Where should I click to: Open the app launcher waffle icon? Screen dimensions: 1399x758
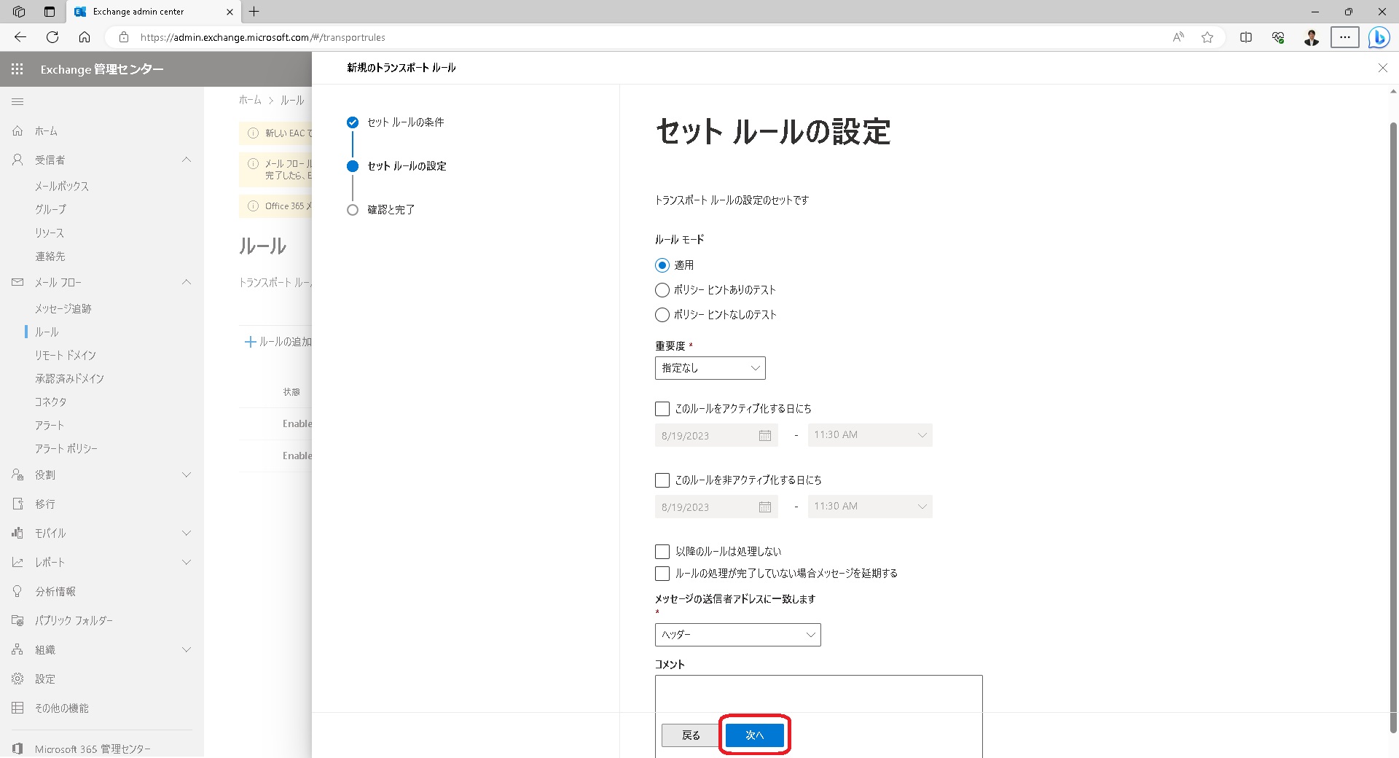tap(17, 69)
